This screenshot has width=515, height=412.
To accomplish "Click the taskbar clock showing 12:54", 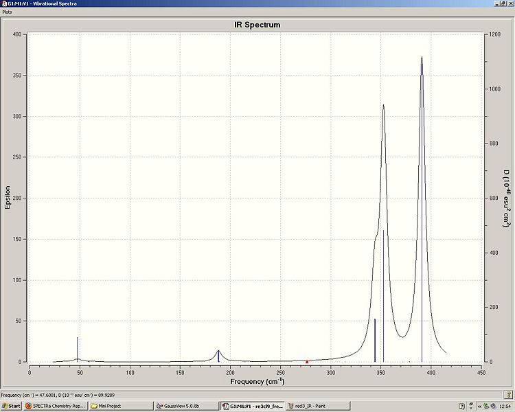I will [505, 407].
